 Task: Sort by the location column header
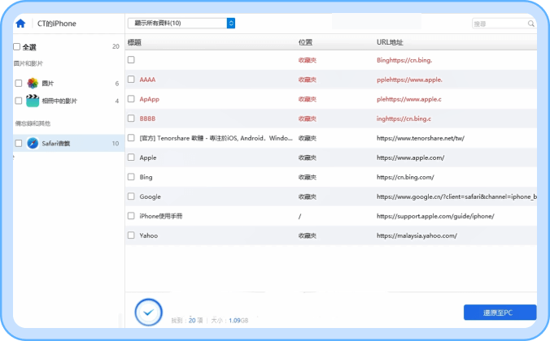(x=305, y=42)
